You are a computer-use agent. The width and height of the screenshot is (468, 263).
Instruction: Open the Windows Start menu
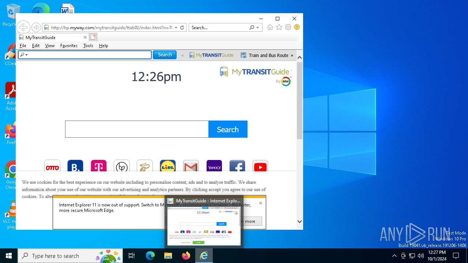9,256
